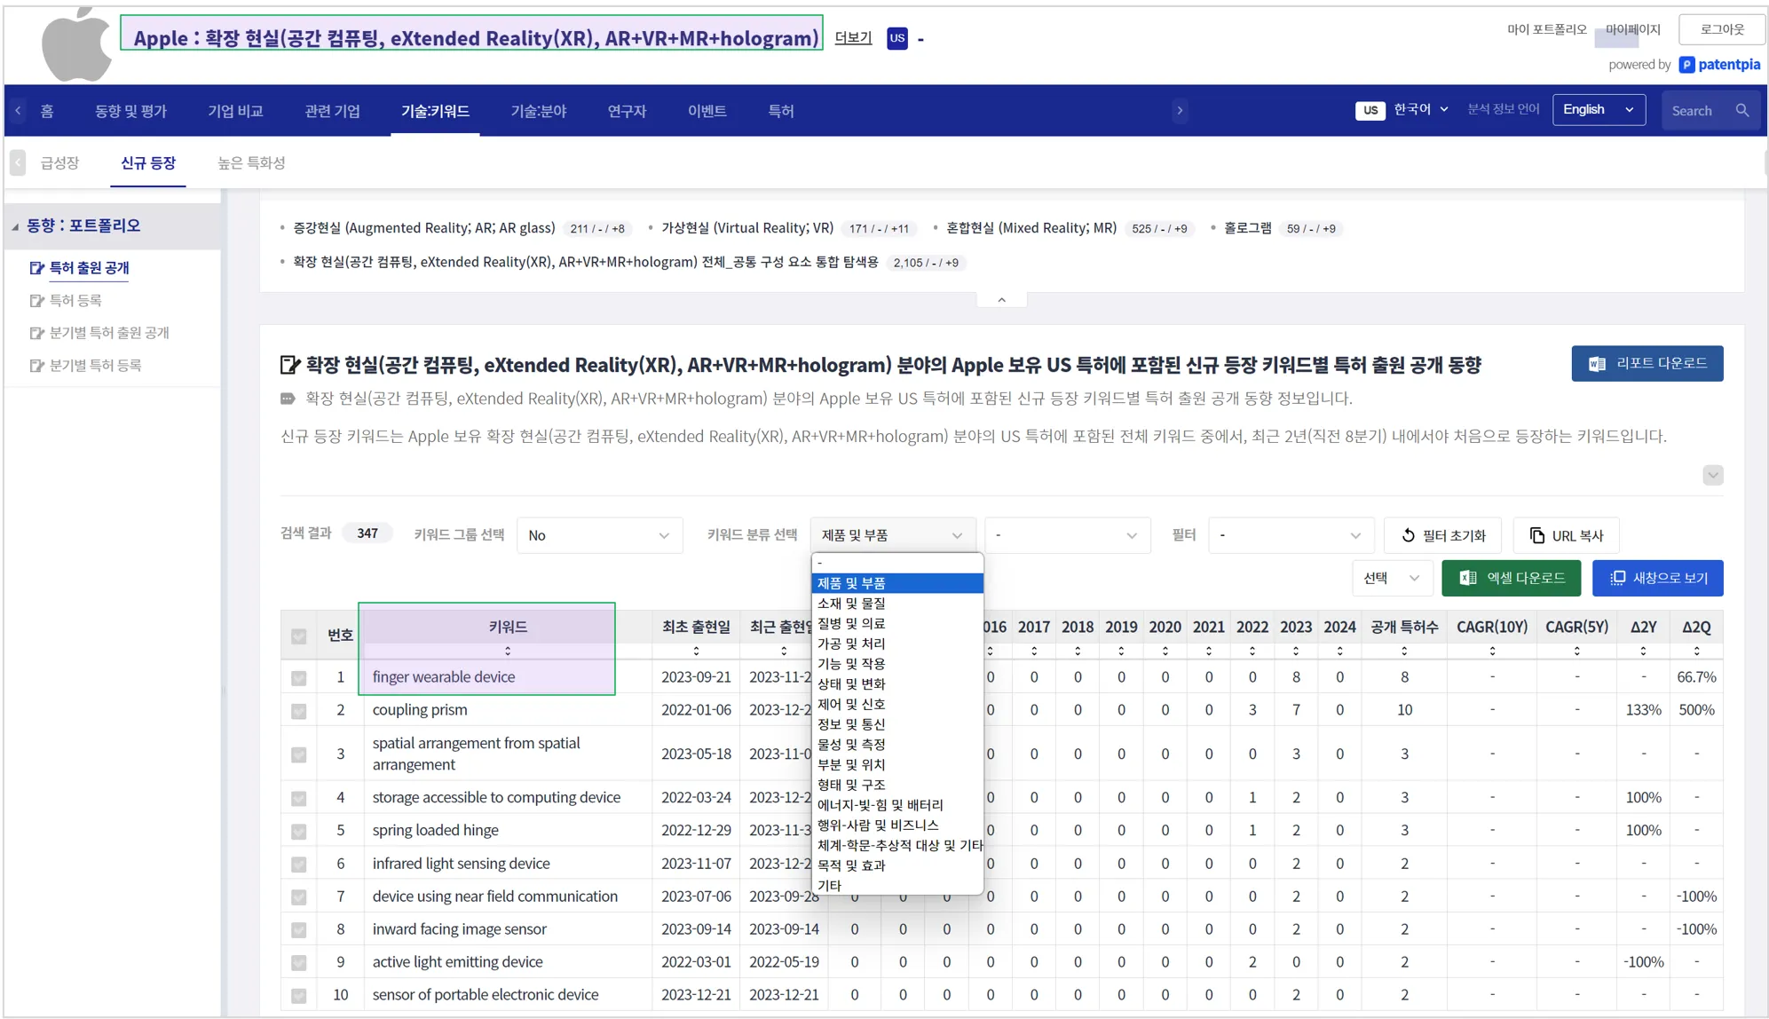Click the 엑셀 다운로드 button
The width and height of the screenshot is (1769, 1019).
click(1512, 578)
